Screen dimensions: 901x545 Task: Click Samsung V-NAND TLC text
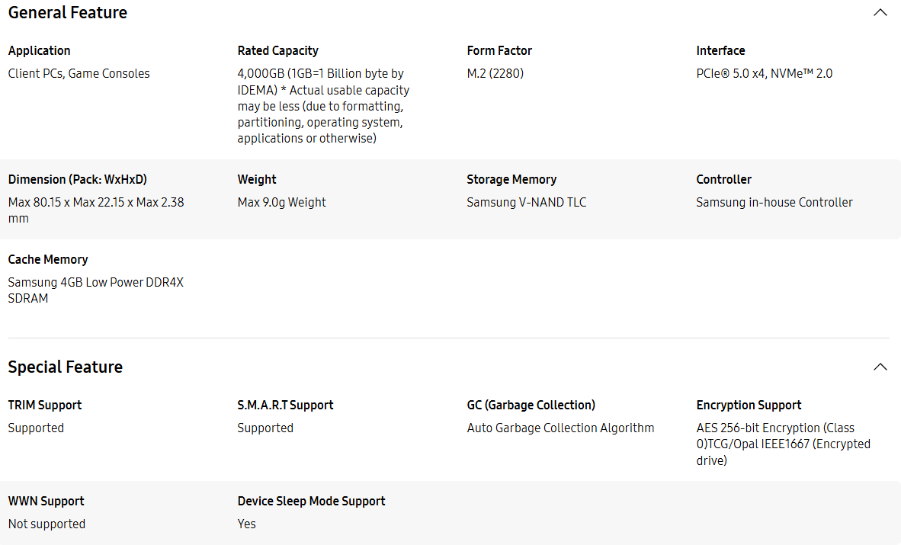(x=527, y=202)
